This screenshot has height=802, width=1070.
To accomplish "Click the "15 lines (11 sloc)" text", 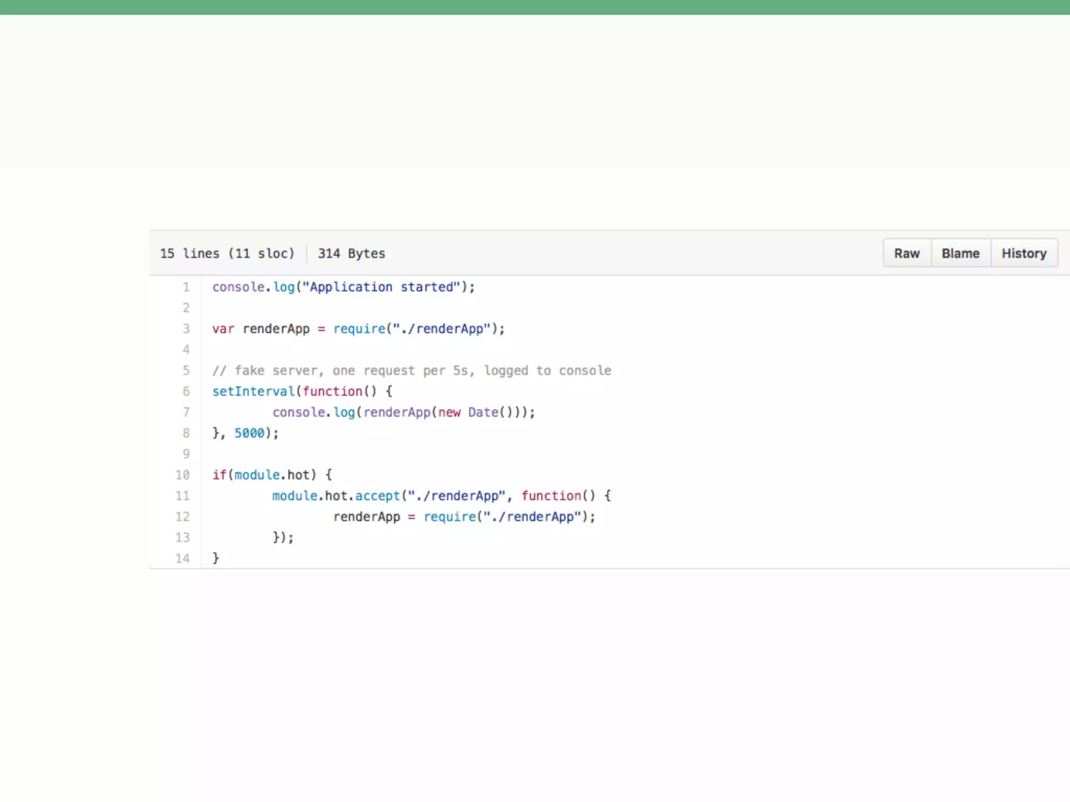I will 227,253.
